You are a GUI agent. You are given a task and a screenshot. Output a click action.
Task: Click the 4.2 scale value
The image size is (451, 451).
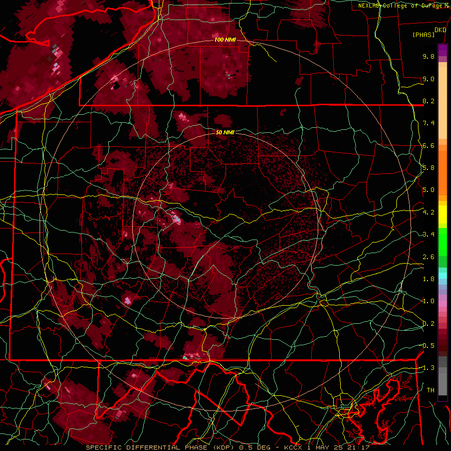[x=428, y=212]
